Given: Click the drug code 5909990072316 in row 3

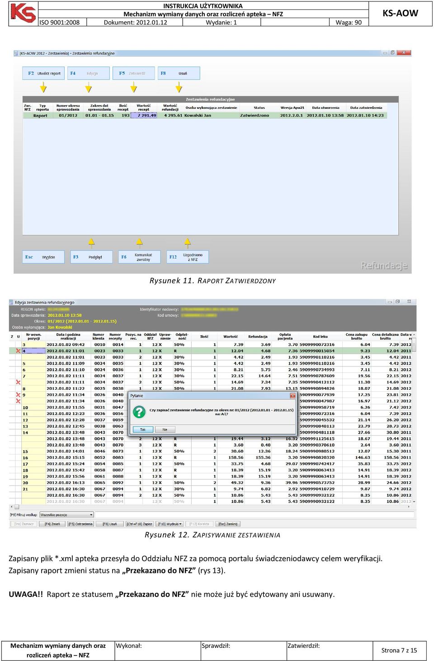Looking at the screenshot, I should [x=317, y=345].
